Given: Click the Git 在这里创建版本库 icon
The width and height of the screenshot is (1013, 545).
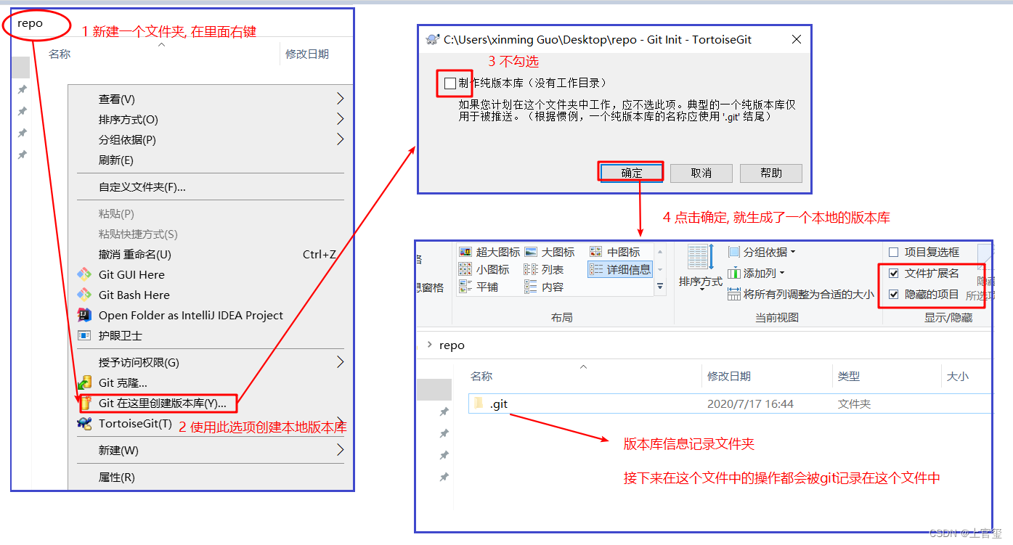Looking at the screenshot, I should [x=86, y=403].
